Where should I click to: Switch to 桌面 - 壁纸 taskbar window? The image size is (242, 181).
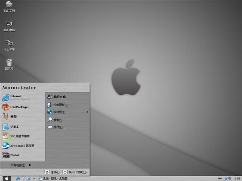tap(54, 178)
